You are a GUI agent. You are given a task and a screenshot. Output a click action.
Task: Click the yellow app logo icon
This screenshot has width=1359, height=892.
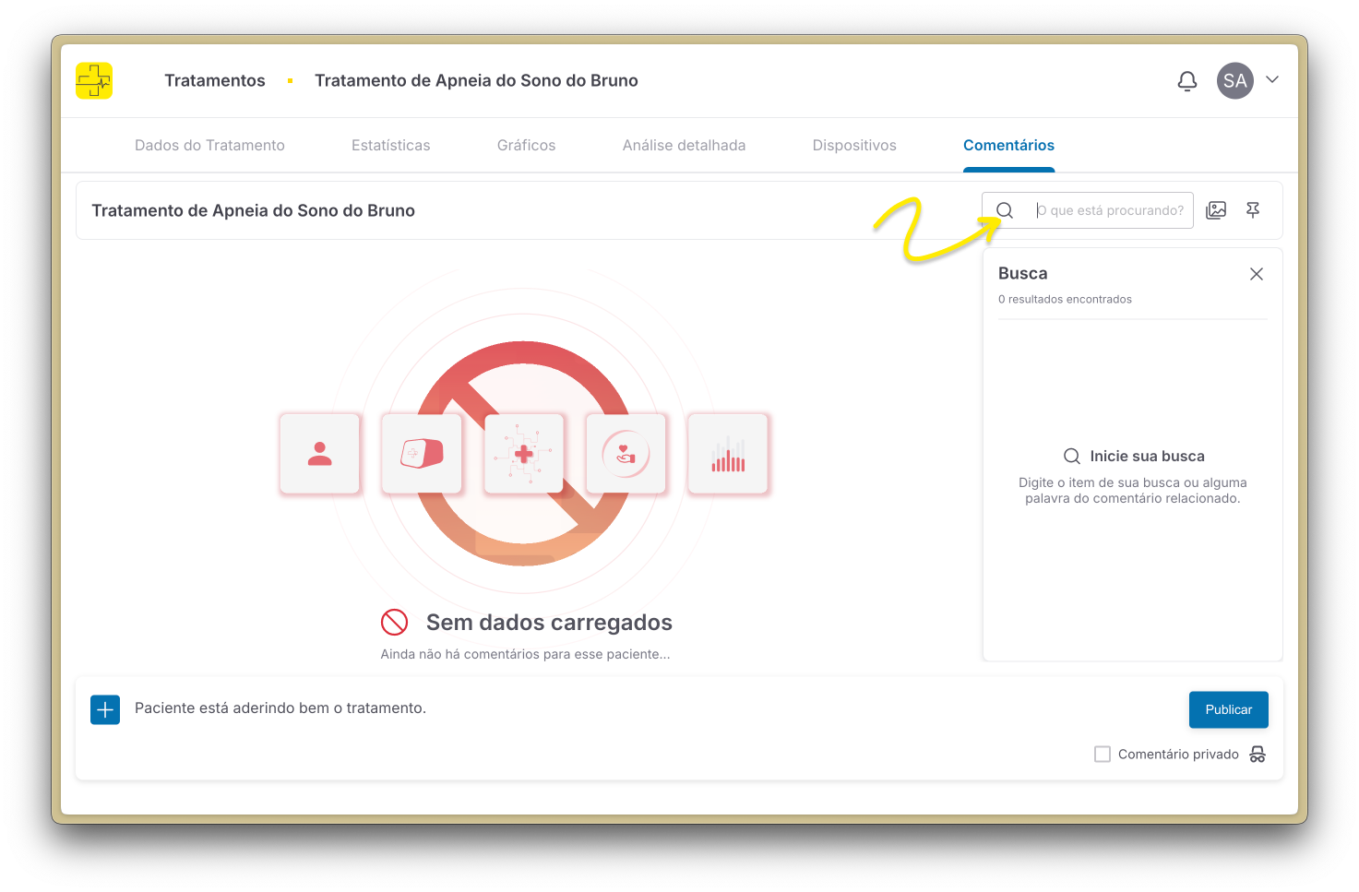94,81
